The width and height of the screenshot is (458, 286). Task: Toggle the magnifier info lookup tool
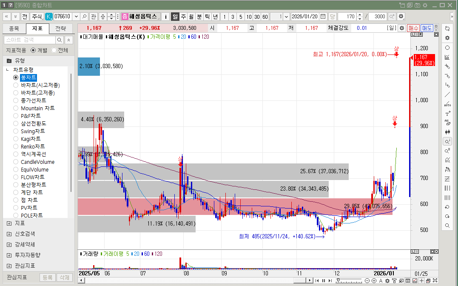click(x=447, y=142)
